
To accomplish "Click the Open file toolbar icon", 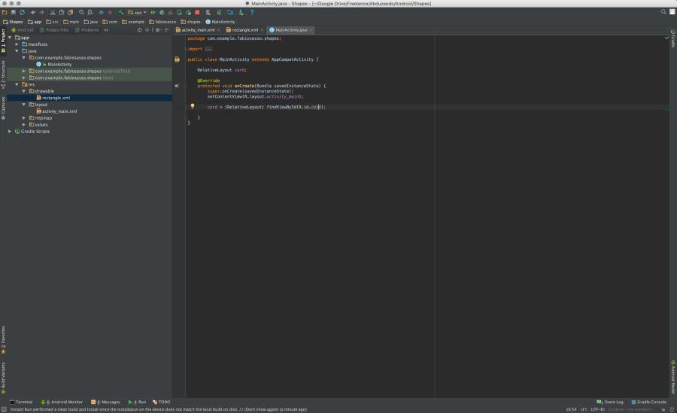I will click(5, 13).
